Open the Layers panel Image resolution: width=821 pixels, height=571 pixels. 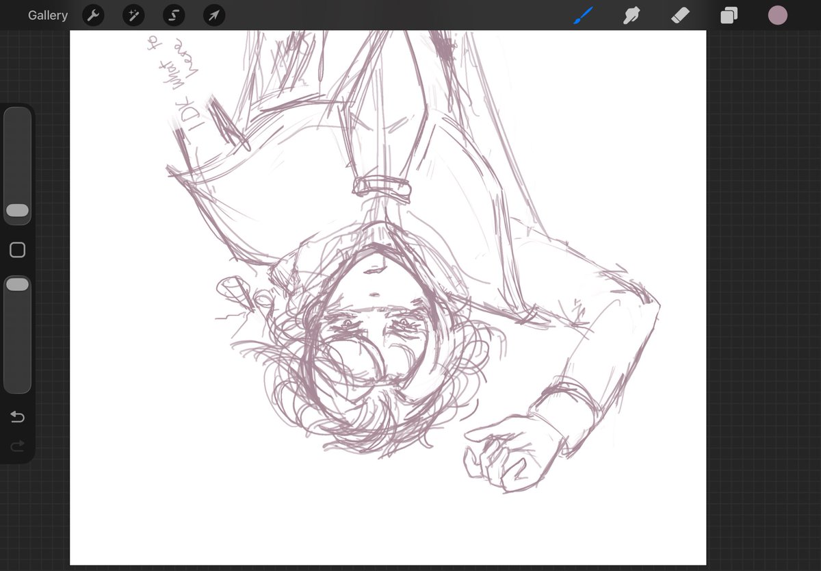[729, 15]
